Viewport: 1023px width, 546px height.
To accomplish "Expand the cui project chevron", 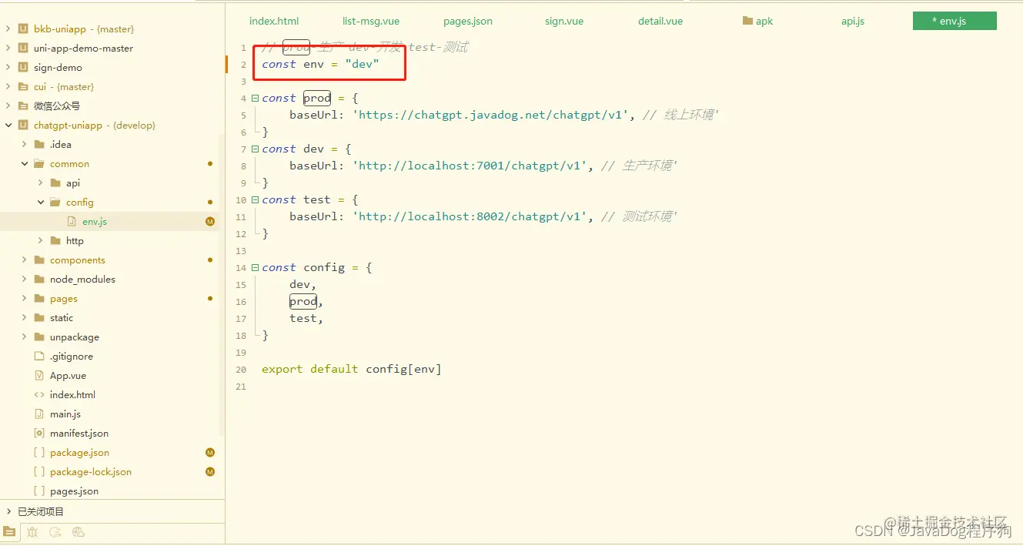I will point(8,86).
